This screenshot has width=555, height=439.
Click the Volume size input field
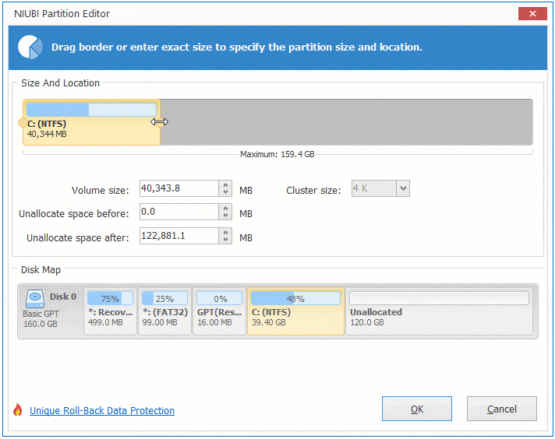tap(179, 188)
